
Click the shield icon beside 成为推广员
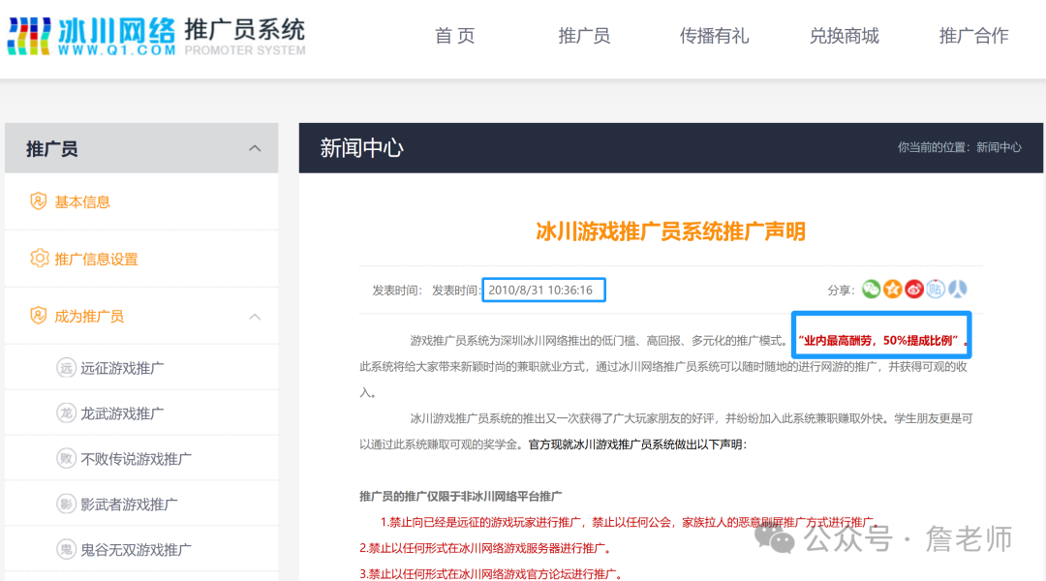pos(39,316)
